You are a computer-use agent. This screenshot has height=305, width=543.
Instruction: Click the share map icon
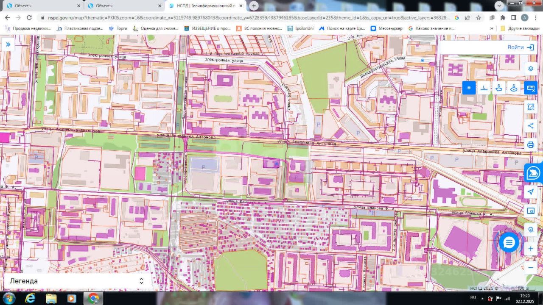[x=530, y=125]
